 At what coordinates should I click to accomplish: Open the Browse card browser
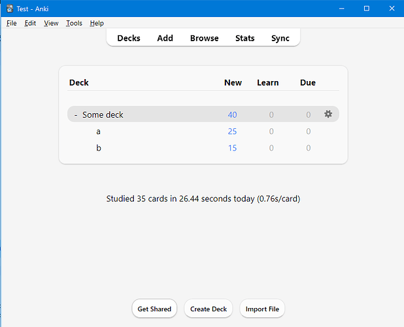click(x=205, y=38)
